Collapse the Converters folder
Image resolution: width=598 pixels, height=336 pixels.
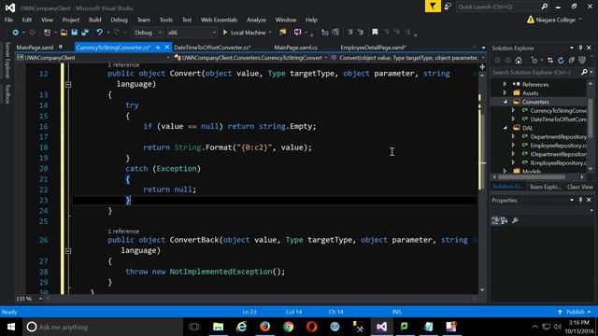tap(505, 102)
